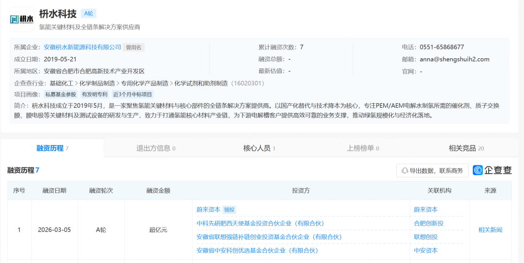Click the 近3个月中标项目 tag
Image resolution: width=524 pixels, height=263 pixels.
click(132, 95)
